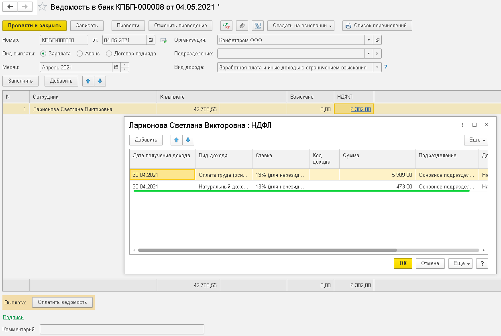This screenshot has height=336, width=501.
Task: Open Дт/Кт postings view icon
Action: pos(226,26)
